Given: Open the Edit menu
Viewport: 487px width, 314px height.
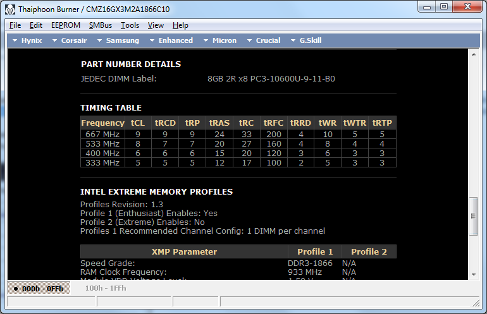Looking at the screenshot, I should (x=35, y=25).
